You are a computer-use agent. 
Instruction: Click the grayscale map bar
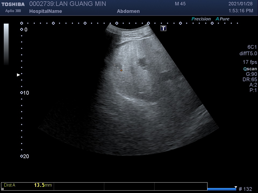pyautogui.click(x=6, y=44)
